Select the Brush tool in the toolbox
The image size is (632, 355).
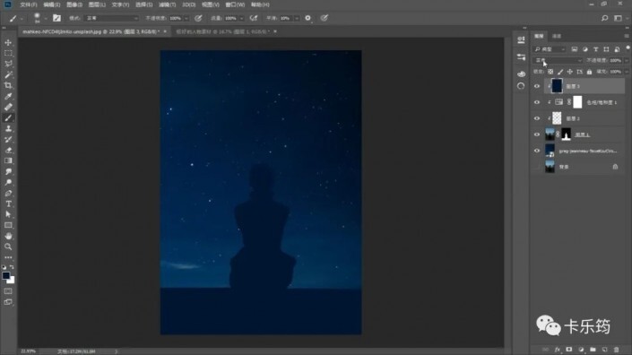(8, 117)
